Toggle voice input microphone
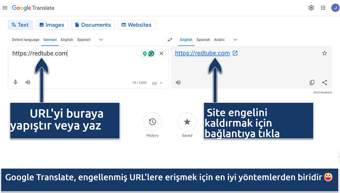 coord(16,83)
